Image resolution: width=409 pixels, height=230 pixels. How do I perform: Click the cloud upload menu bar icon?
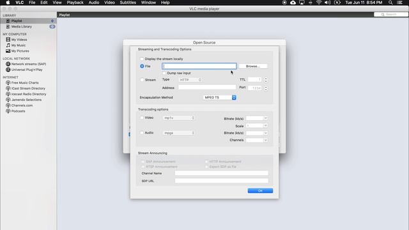tap(293, 3)
